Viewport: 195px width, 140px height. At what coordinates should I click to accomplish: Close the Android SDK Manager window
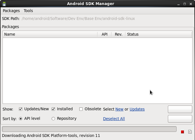click(190, 4)
